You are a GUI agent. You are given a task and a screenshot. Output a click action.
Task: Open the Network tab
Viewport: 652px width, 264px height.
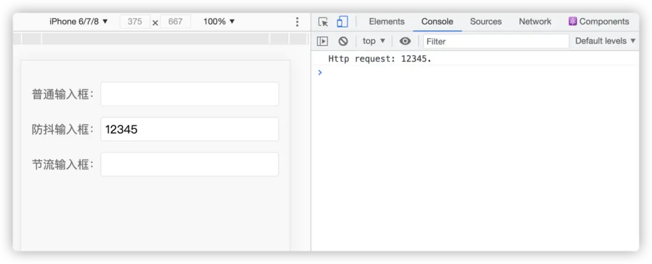[535, 21]
